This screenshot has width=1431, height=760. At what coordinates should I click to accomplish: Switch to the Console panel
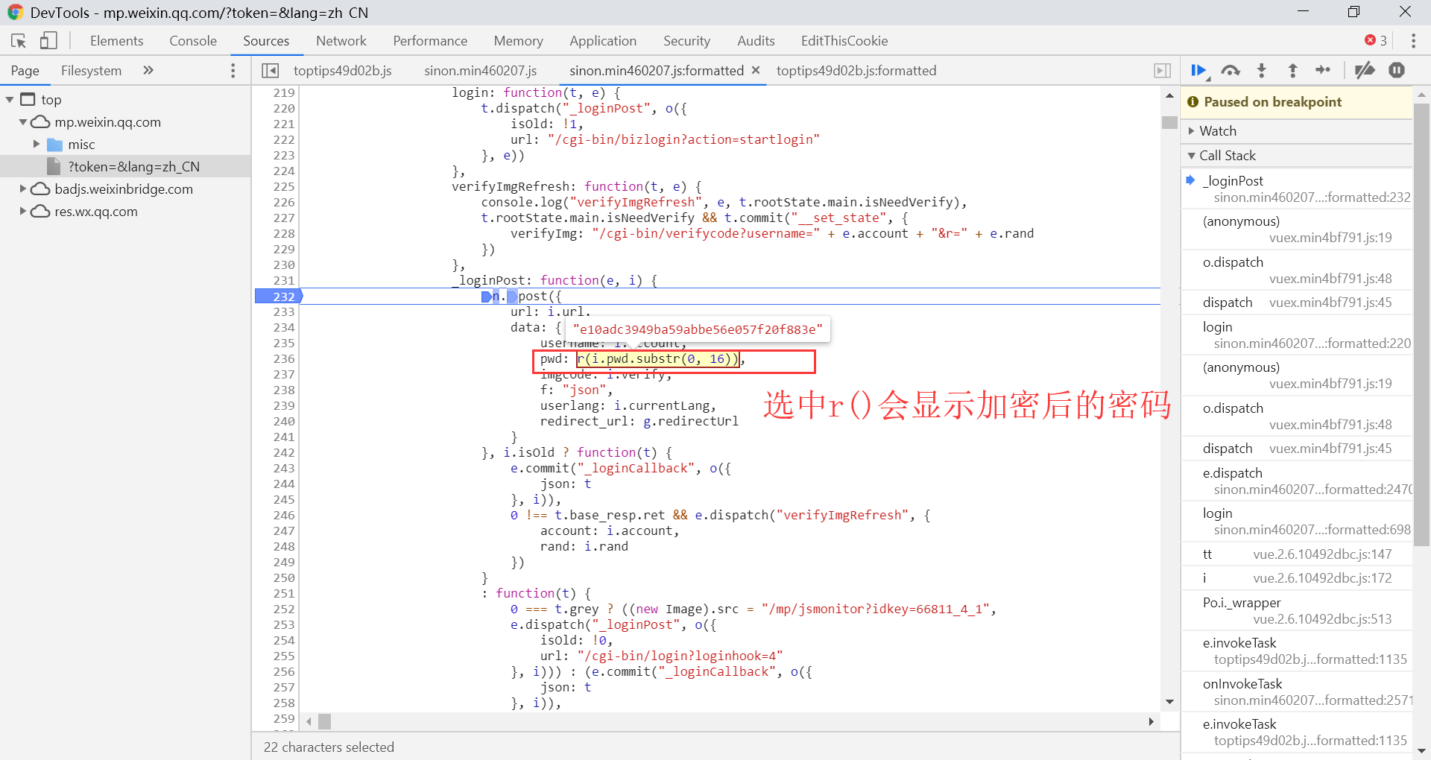pyautogui.click(x=193, y=41)
